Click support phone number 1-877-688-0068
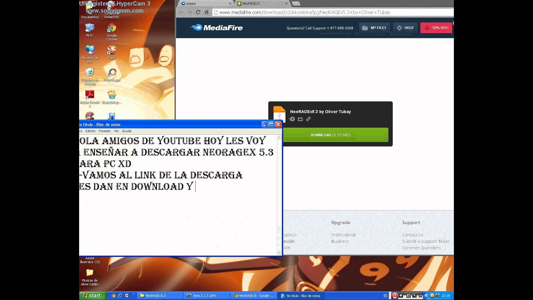The width and height of the screenshot is (533, 300). (x=340, y=28)
